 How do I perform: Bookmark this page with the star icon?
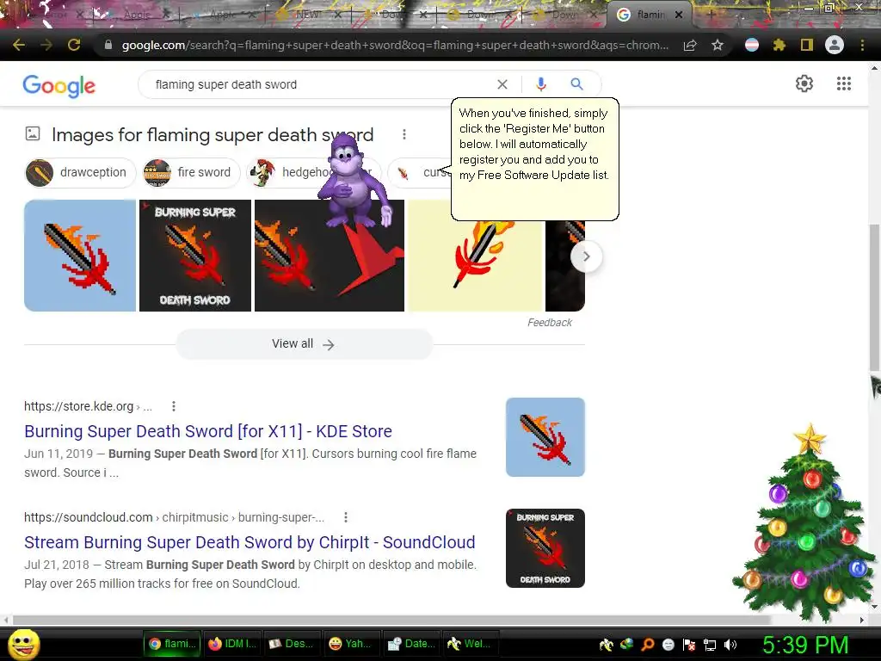click(718, 46)
